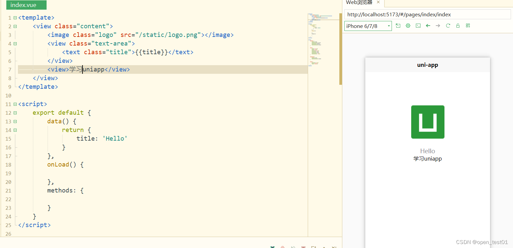Switch to the index.vue editor tab

[26, 5]
